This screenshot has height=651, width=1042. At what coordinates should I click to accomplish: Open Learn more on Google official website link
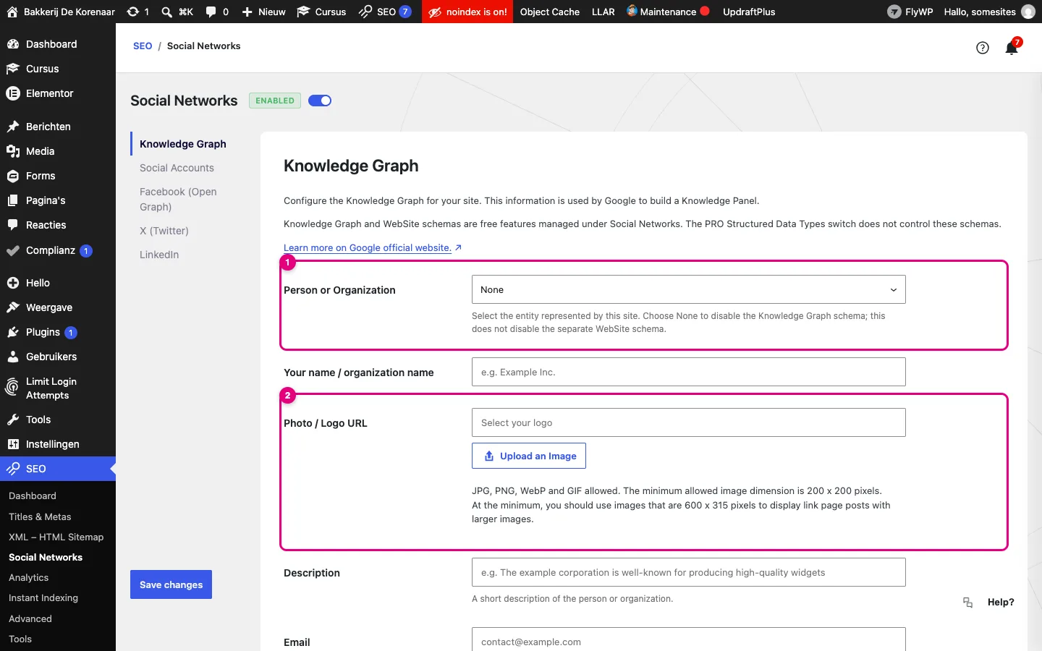tap(373, 247)
